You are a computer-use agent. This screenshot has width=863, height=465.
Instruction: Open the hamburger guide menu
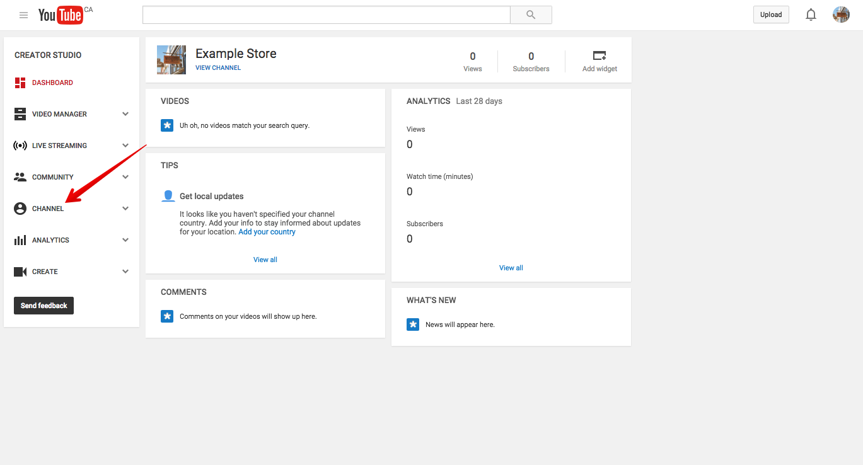[x=23, y=15]
